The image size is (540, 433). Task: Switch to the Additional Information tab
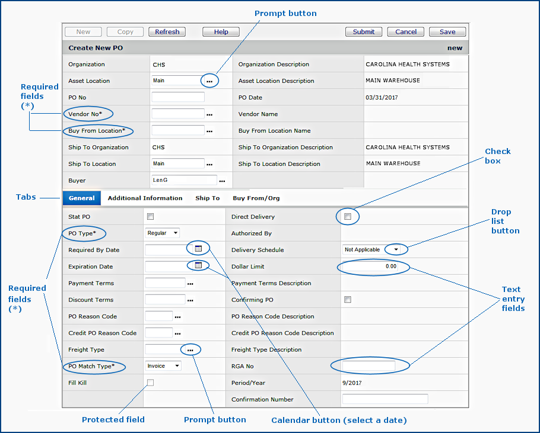[145, 198]
